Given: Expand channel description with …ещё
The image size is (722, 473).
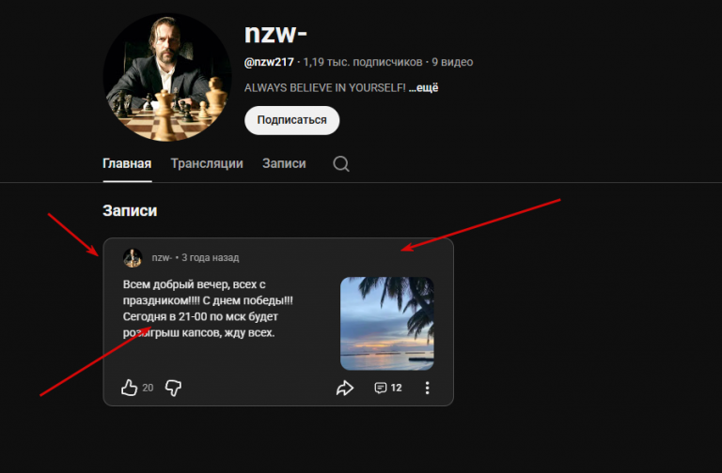Looking at the screenshot, I should (423, 88).
